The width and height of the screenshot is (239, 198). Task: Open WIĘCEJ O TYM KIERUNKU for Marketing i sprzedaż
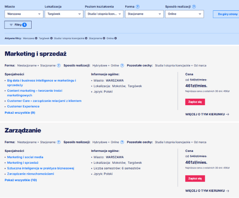coord(207,114)
